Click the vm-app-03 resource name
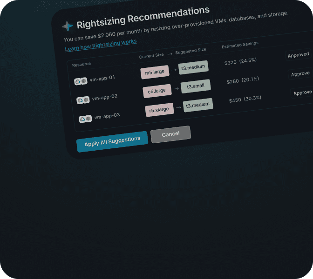Viewport: 313px width, 279px height. 107,116
